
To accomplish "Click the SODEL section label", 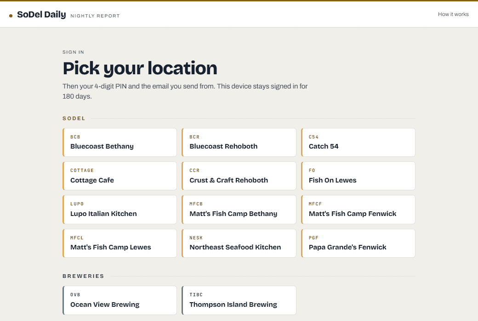I will coord(74,118).
